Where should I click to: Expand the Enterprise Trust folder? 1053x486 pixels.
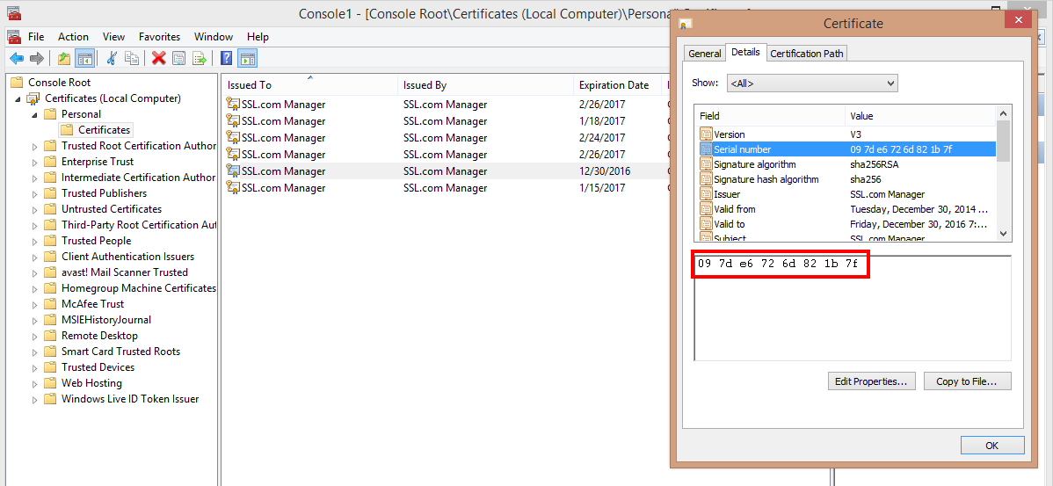click(35, 162)
